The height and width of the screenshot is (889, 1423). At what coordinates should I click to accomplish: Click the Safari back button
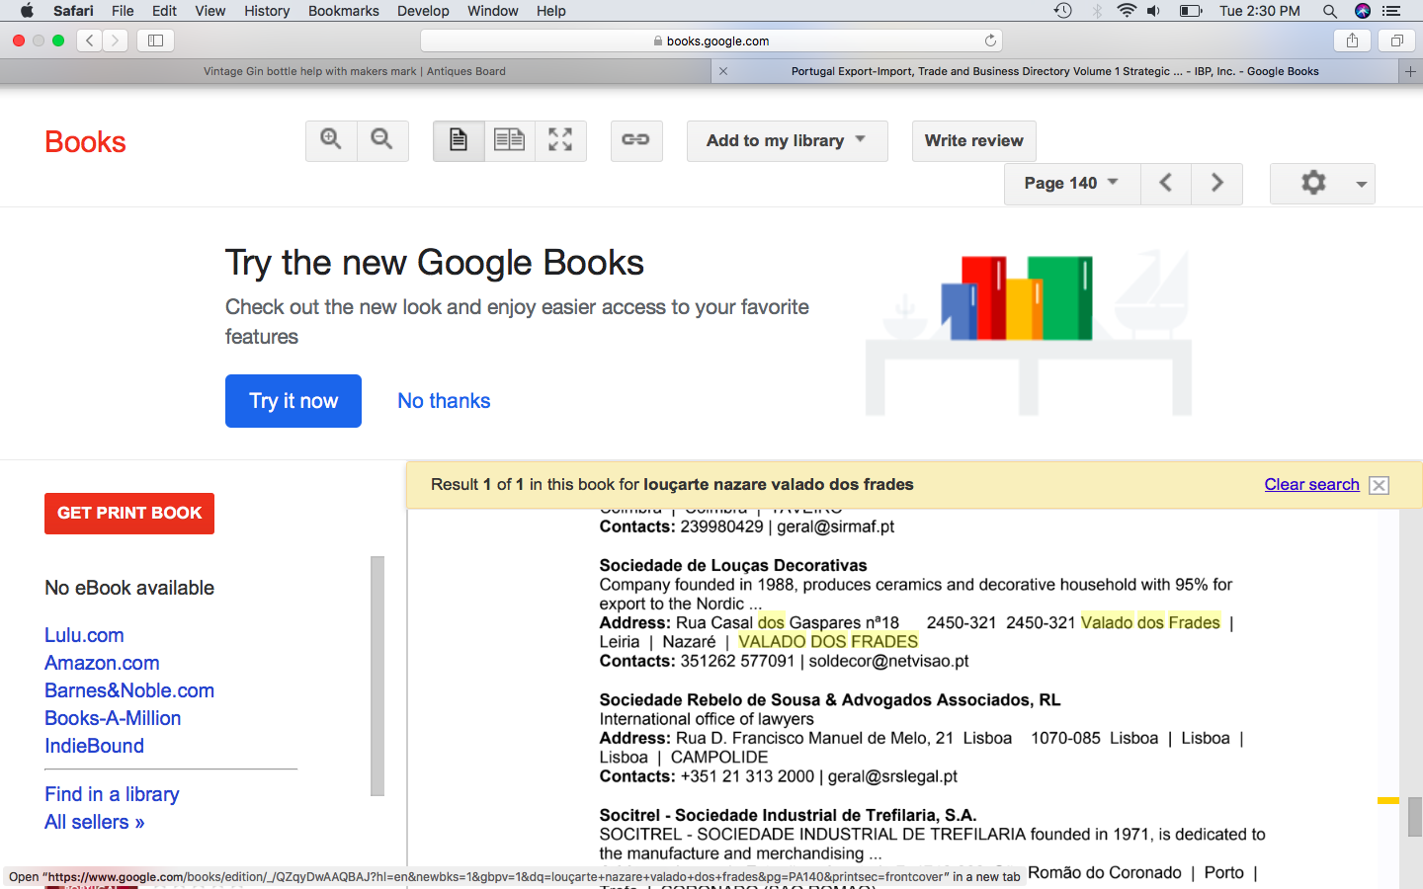coord(90,40)
